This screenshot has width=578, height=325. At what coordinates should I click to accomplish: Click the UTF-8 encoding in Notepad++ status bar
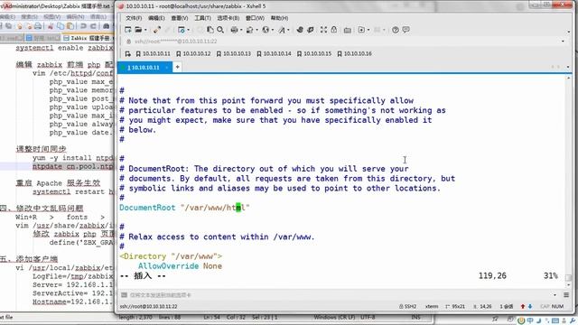click(x=367, y=317)
